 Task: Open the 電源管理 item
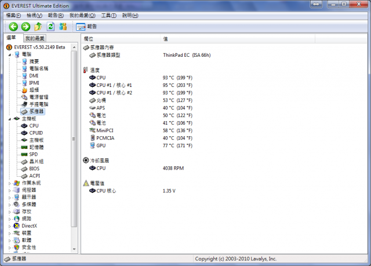[35, 97]
